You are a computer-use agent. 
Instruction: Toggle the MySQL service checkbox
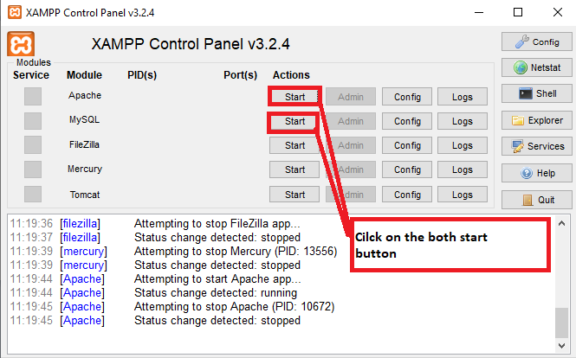[x=33, y=121]
